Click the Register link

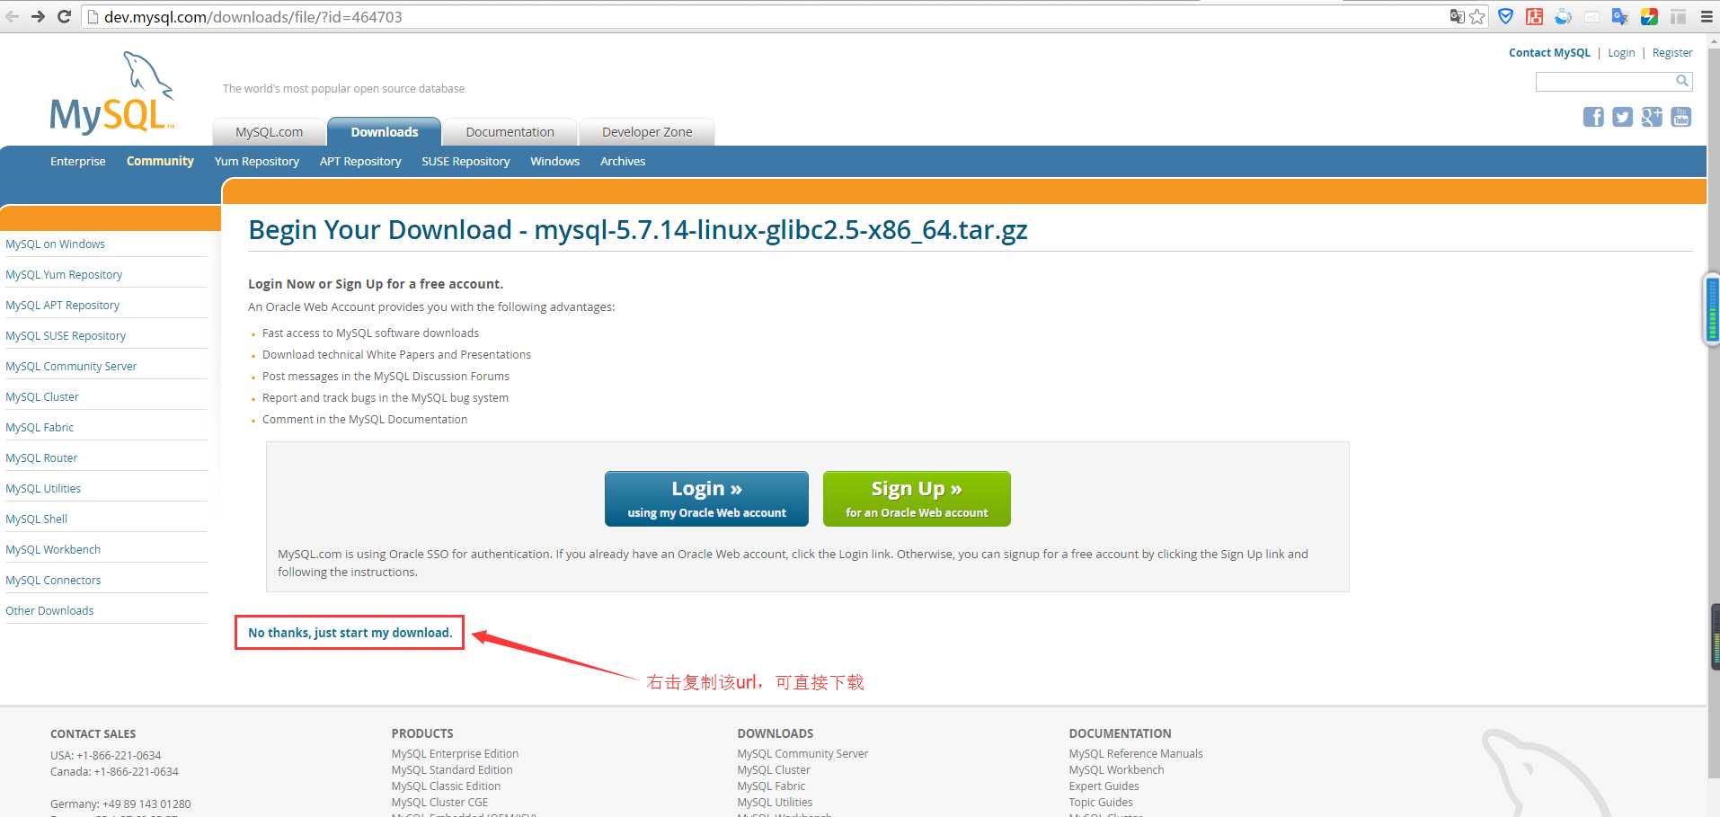1672,53
